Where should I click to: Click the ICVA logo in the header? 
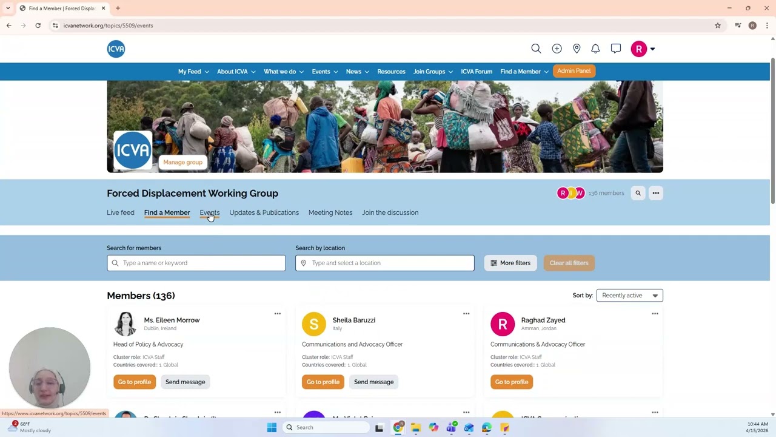[x=116, y=49]
